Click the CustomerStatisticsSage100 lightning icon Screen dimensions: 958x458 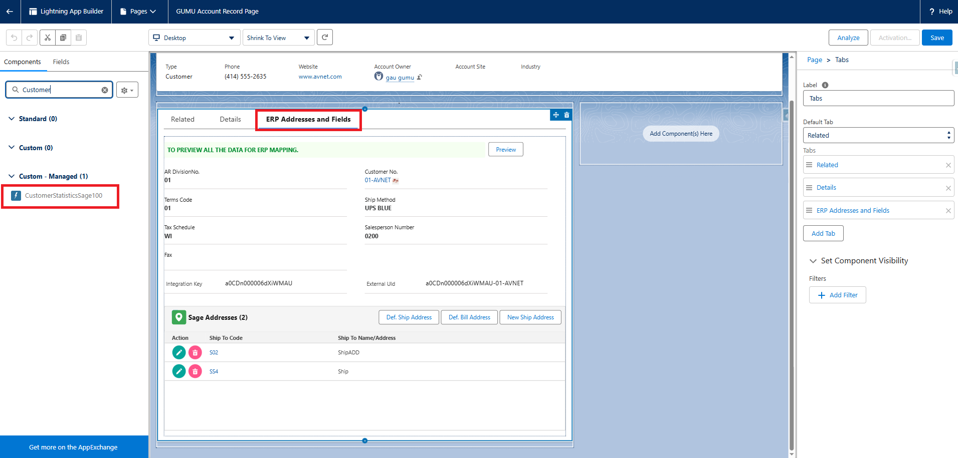click(x=16, y=196)
